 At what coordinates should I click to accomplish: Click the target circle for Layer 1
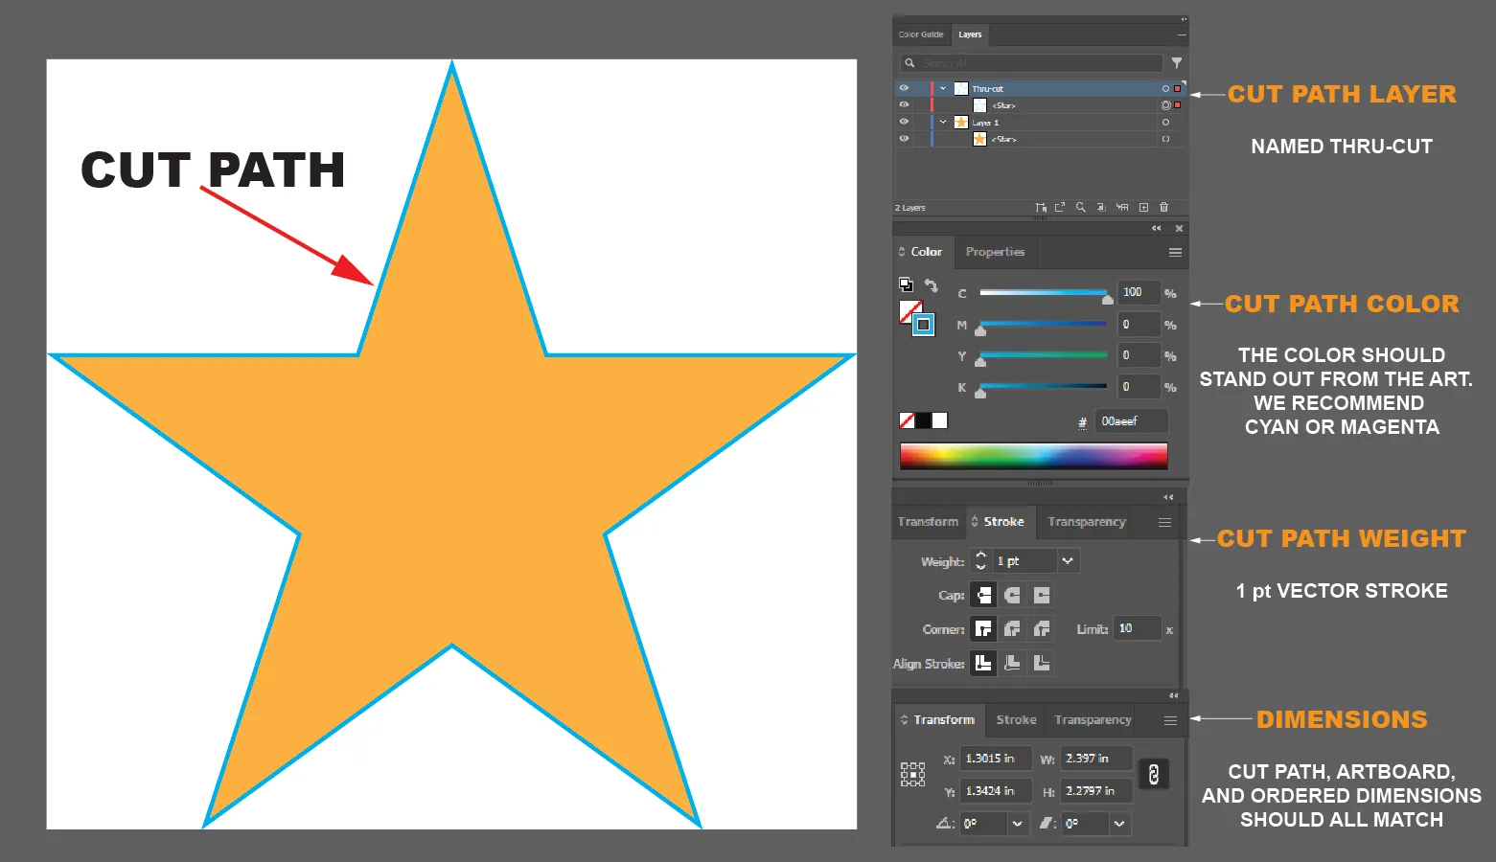pyautogui.click(x=1165, y=123)
